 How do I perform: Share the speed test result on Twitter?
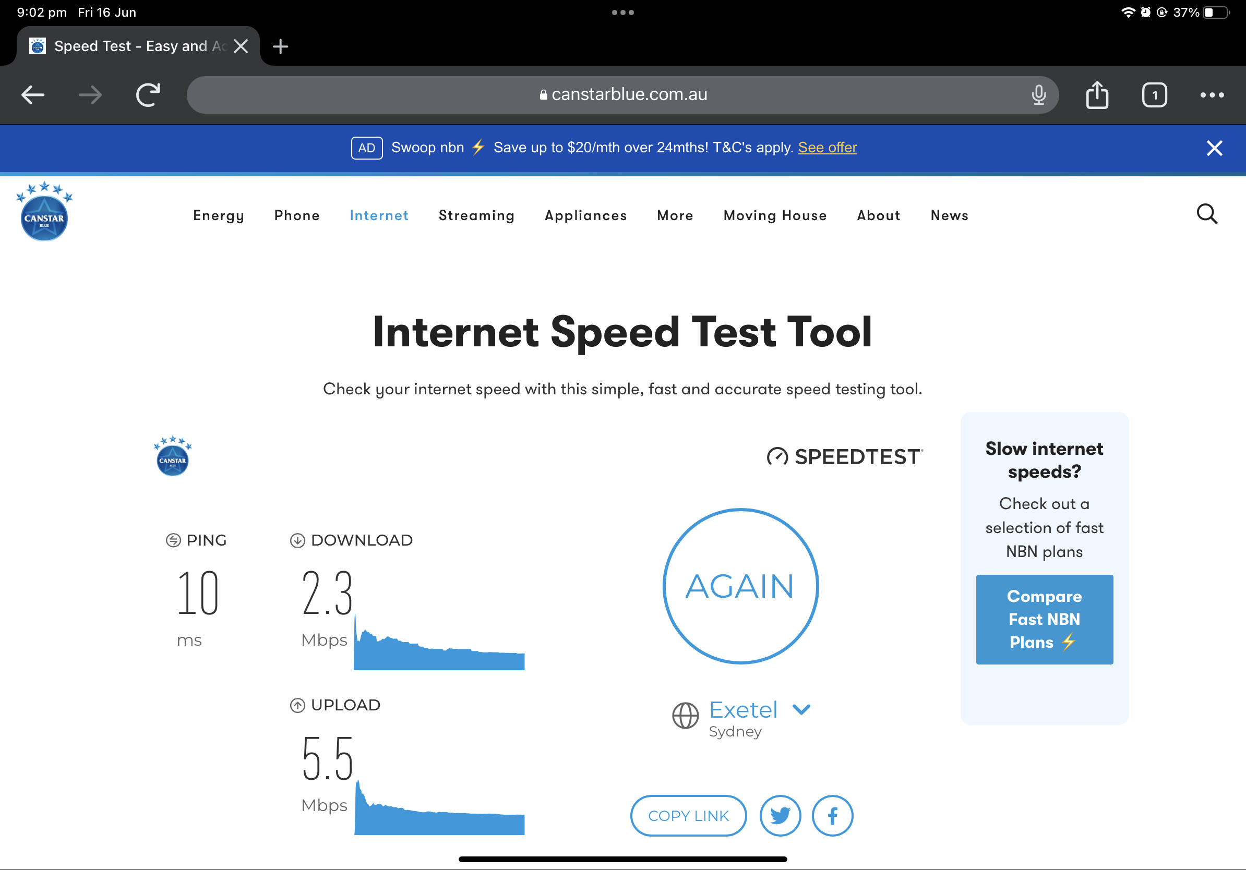pos(780,815)
